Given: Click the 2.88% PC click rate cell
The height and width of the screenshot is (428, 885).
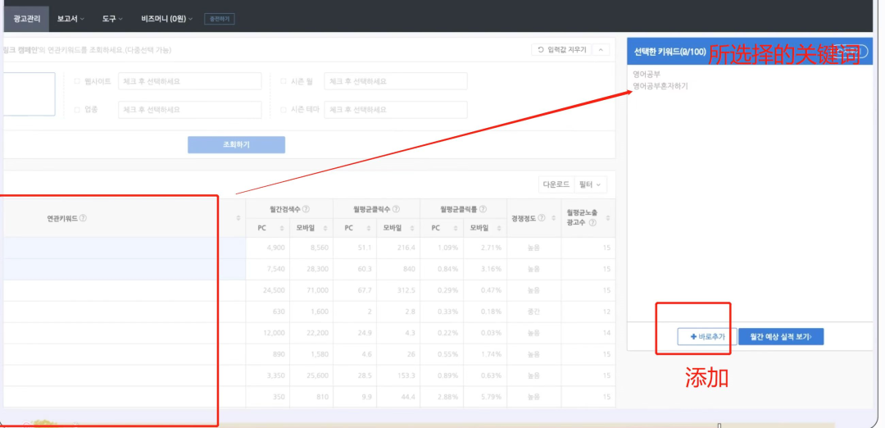Looking at the screenshot, I should click(442, 397).
